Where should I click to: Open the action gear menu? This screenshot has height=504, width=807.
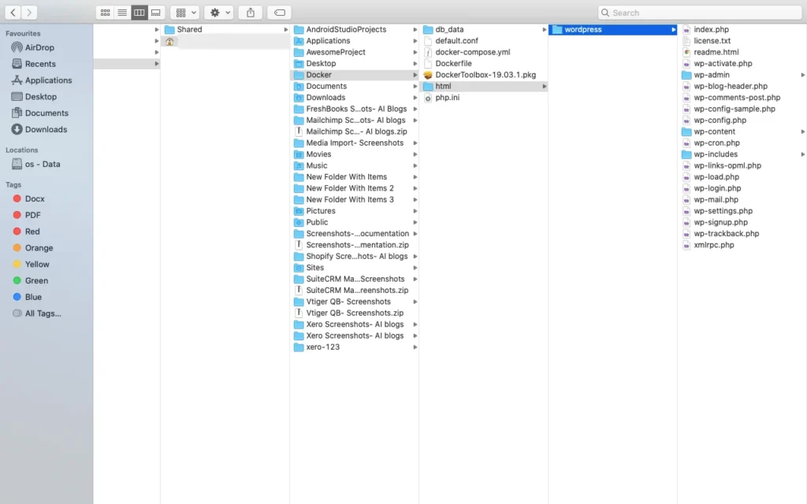[218, 12]
